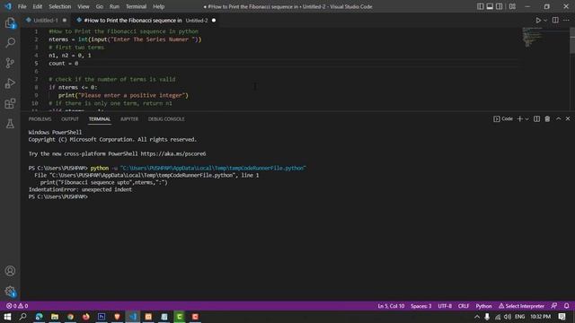Close the terminal panel

pos(568,119)
